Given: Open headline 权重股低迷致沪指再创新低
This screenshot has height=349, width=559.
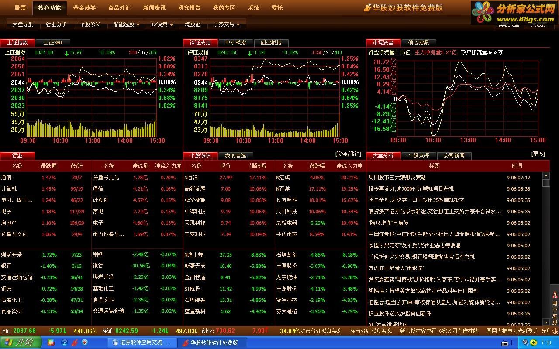Looking at the screenshot, I should click(x=400, y=314).
